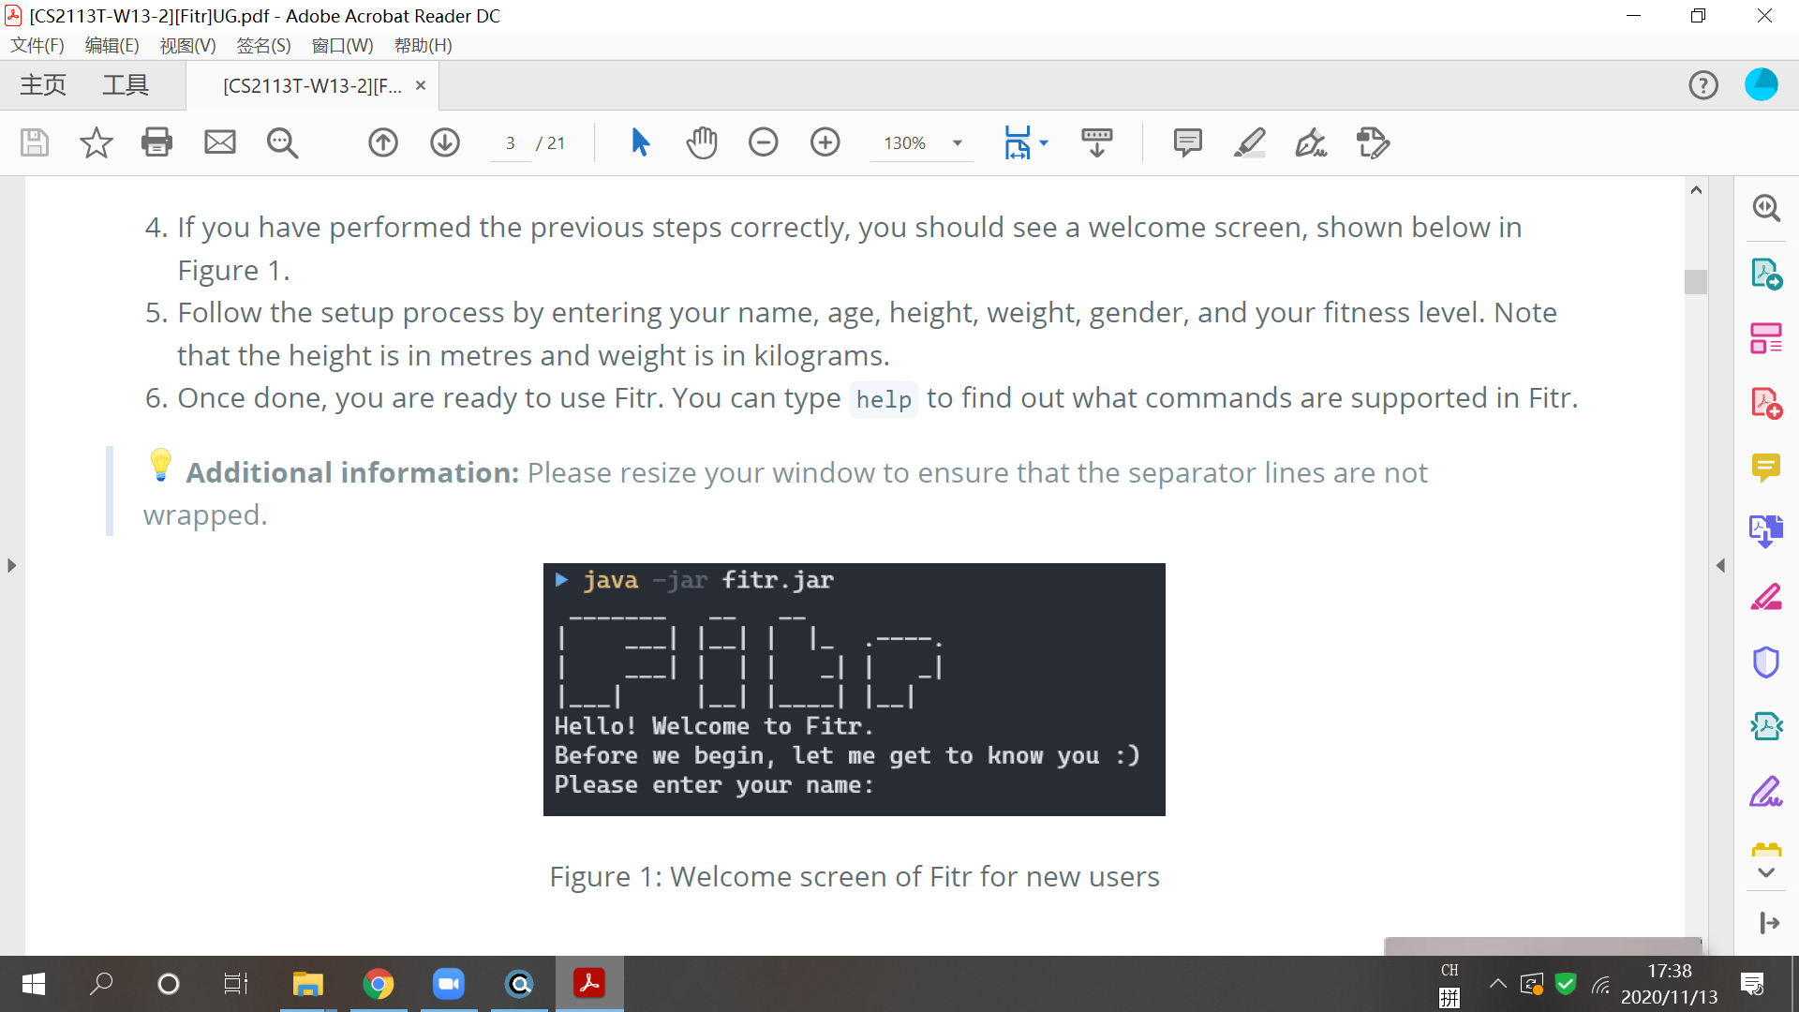Click the Save file icon
The height and width of the screenshot is (1012, 1799).
pyautogui.click(x=35, y=142)
